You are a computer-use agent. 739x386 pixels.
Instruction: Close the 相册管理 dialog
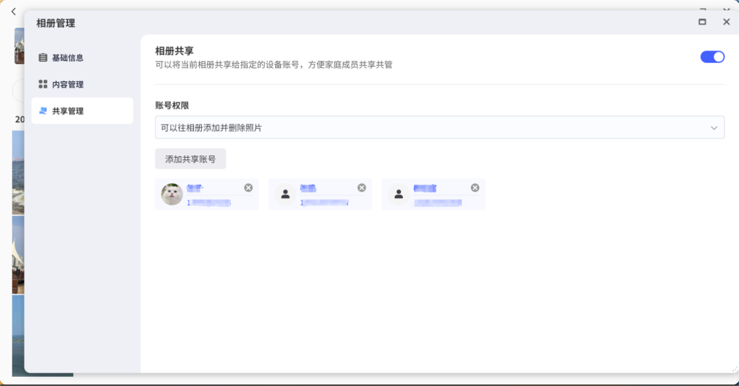726,22
